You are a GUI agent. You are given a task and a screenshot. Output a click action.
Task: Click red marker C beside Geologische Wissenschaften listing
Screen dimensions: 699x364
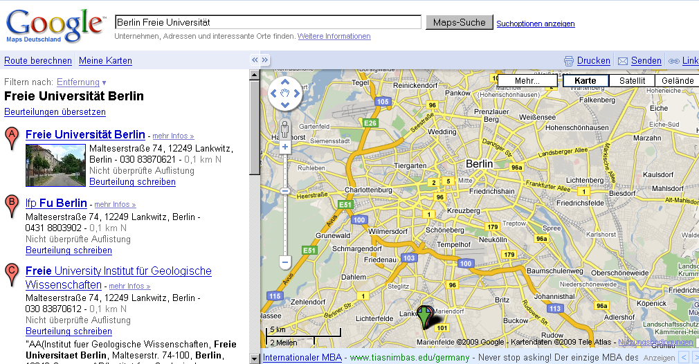click(x=12, y=273)
